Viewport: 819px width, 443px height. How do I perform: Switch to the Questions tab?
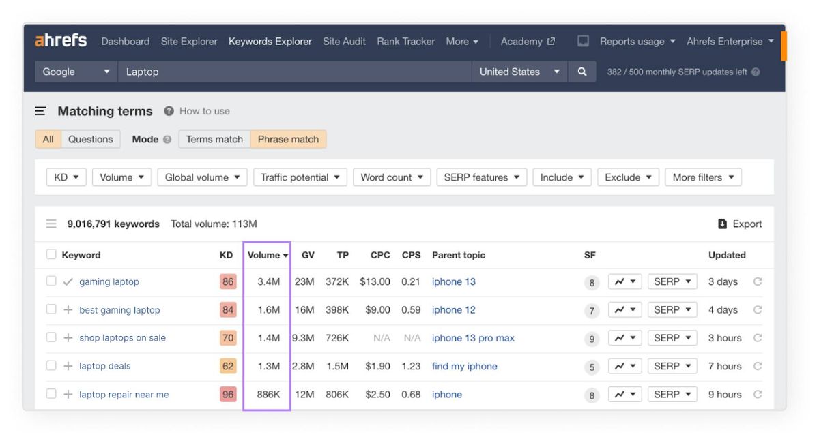pyautogui.click(x=91, y=139)
